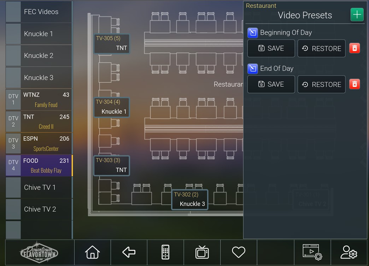Select the Knuckle 1 source
Screen dimensions: 369x266
[x=39, y=34]
